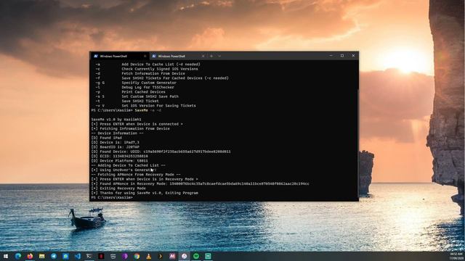Click the 'Device Platform: t8011' line
The width and height of the screenshot is (465, 261).
[x=119, y=161]
